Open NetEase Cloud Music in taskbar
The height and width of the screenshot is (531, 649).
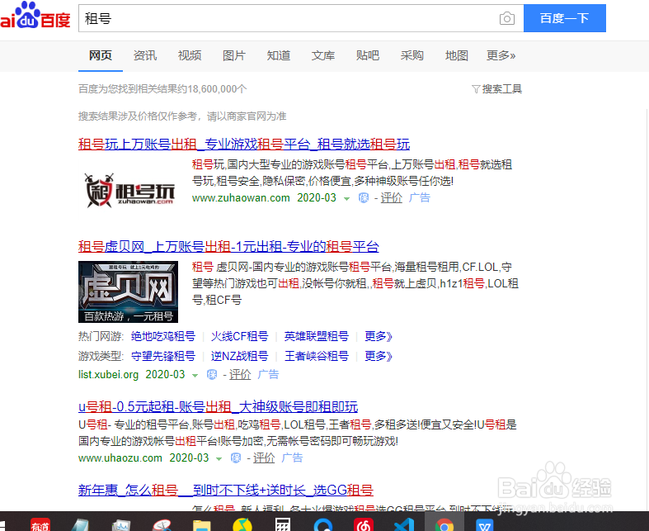point(364,524)
